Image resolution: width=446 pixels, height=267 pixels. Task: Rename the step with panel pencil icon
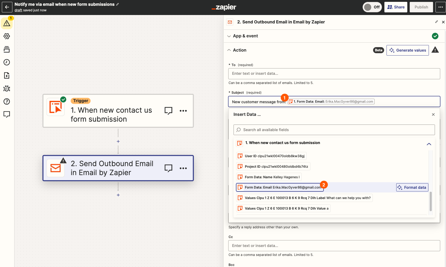coord(437,22)
